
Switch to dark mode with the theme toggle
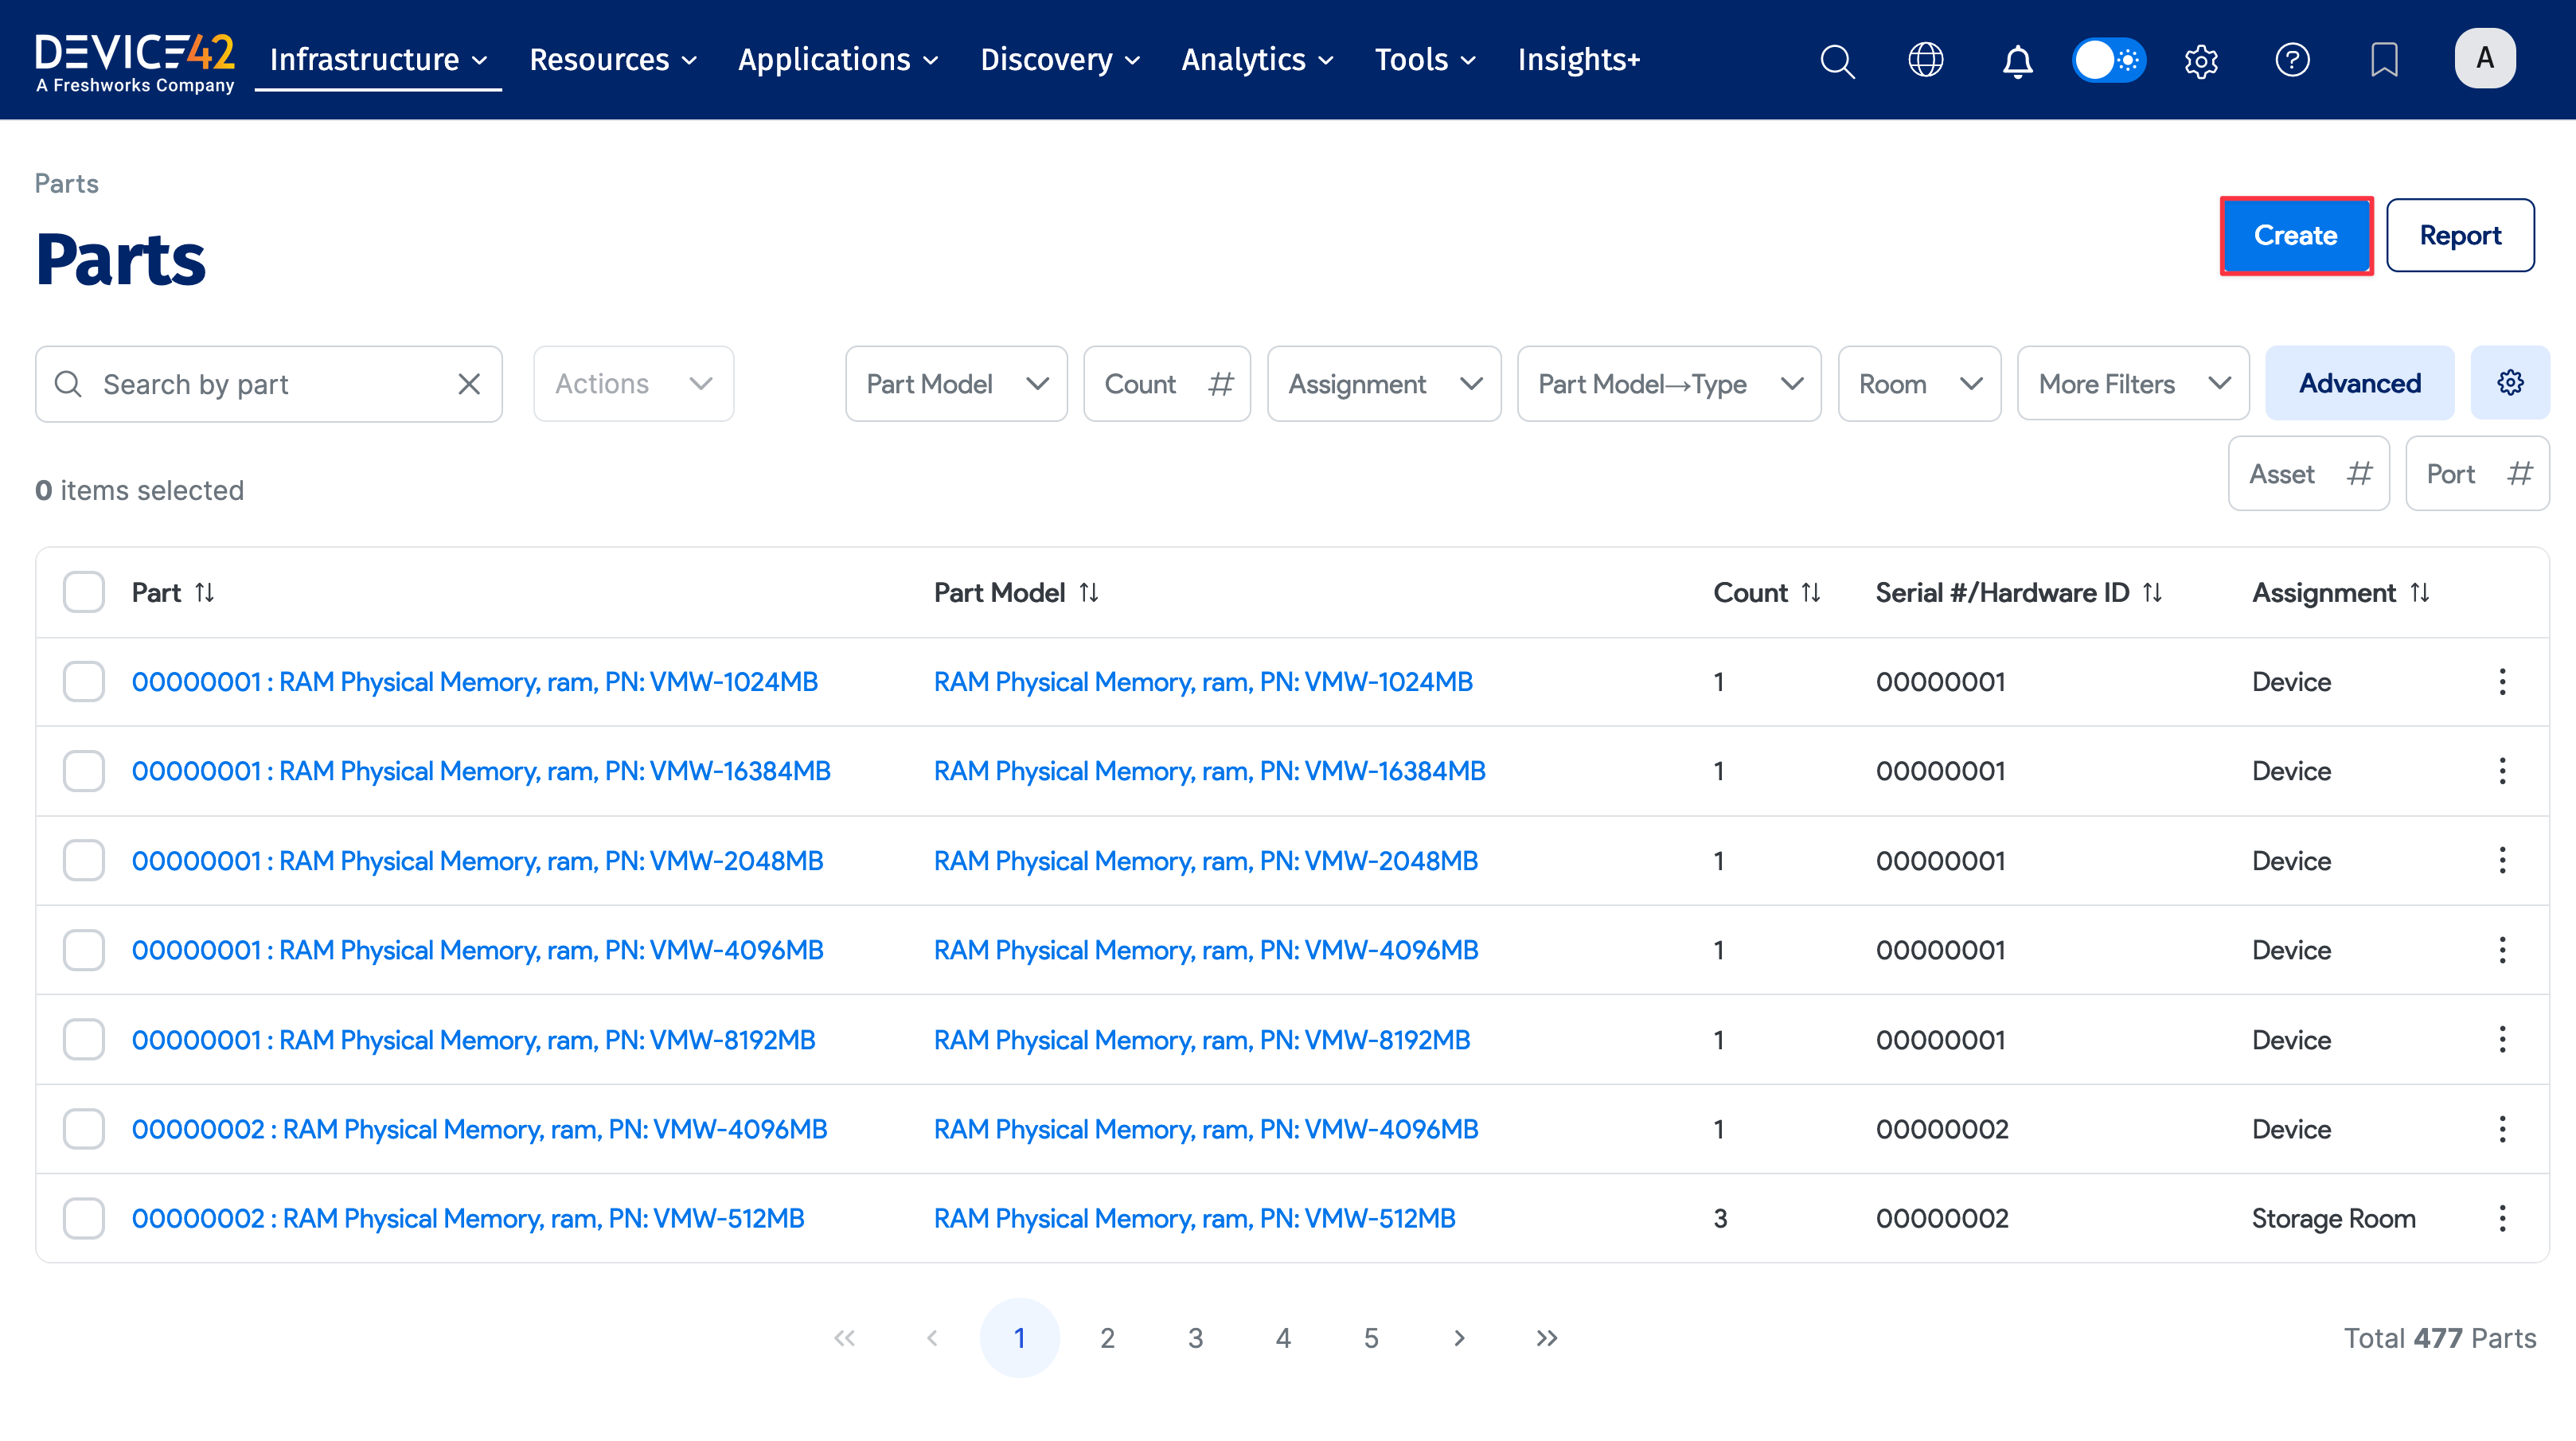point(2109,60)
